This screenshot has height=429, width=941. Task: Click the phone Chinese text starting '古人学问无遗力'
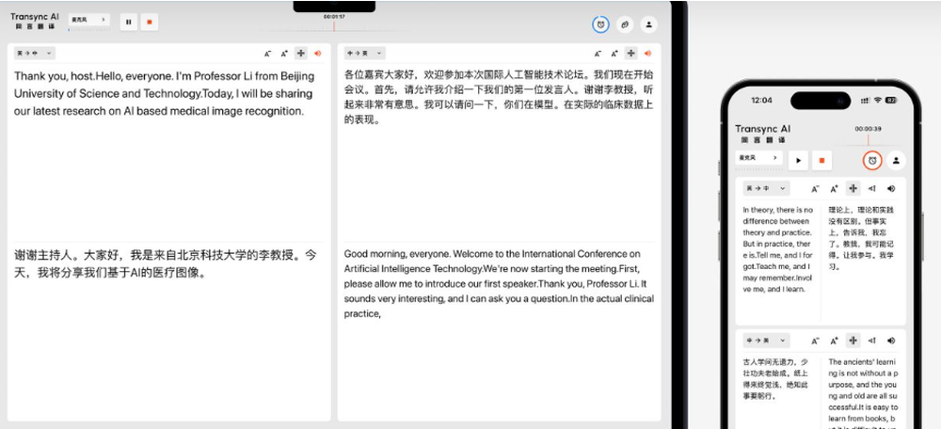774,378
